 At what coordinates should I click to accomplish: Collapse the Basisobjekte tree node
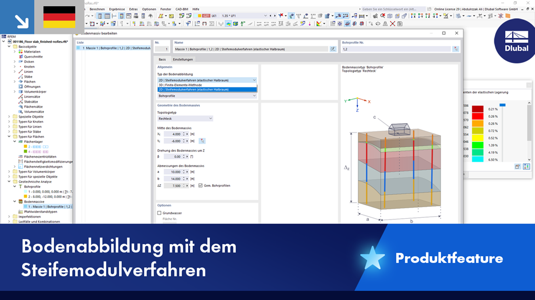(x=9, y=46)
